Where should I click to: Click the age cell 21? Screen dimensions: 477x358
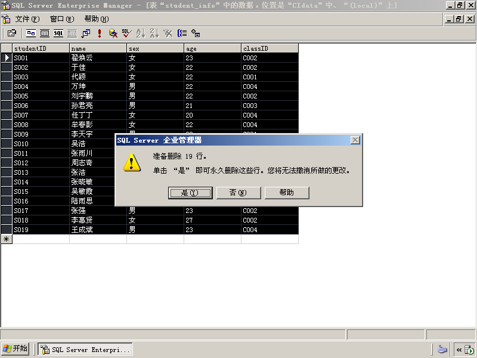212,106
